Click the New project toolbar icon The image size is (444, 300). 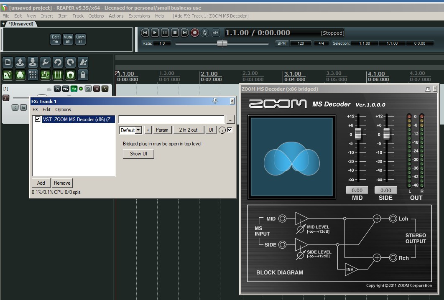tap(8, 62)
